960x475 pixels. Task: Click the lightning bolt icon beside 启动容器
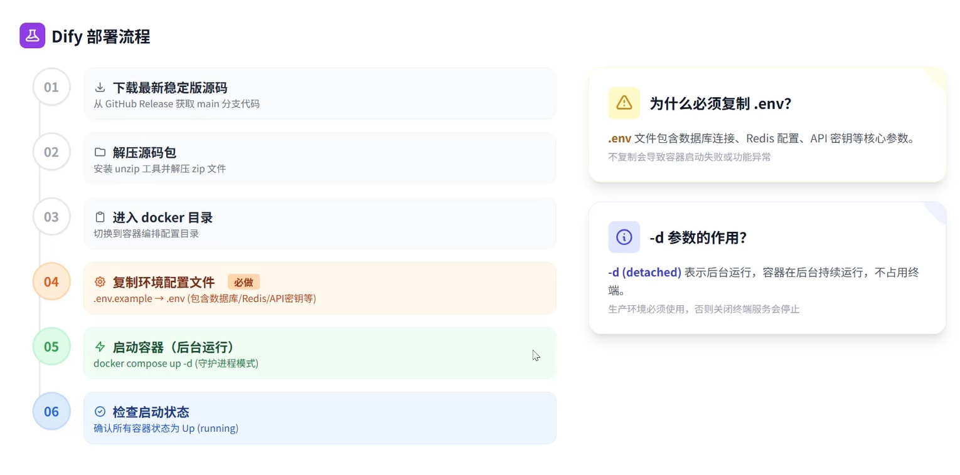(x=100, y=347)
